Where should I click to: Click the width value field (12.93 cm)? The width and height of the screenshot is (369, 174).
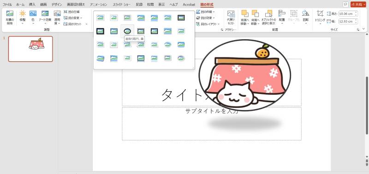[346, 22]
